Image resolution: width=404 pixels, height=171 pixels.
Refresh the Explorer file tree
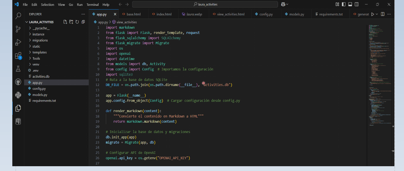pyautogui.click(x=77, y=22)
